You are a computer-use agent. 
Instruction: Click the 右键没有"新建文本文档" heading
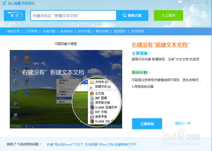161,45
